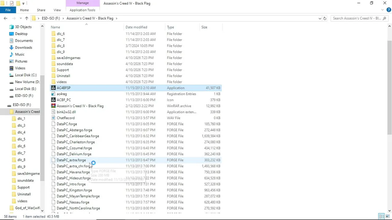Image resolution: width=392 pixels, height=220 pixels.
Task: Click the Manage contextual tab header
Action: (83, 3)
